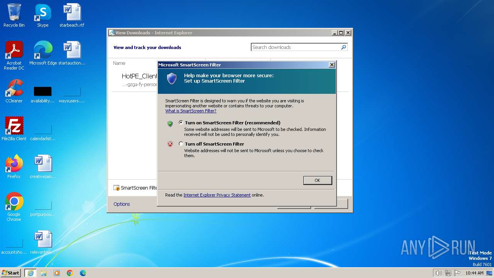Launch Acrobat Reader DC desktop icon

point(14,56)
